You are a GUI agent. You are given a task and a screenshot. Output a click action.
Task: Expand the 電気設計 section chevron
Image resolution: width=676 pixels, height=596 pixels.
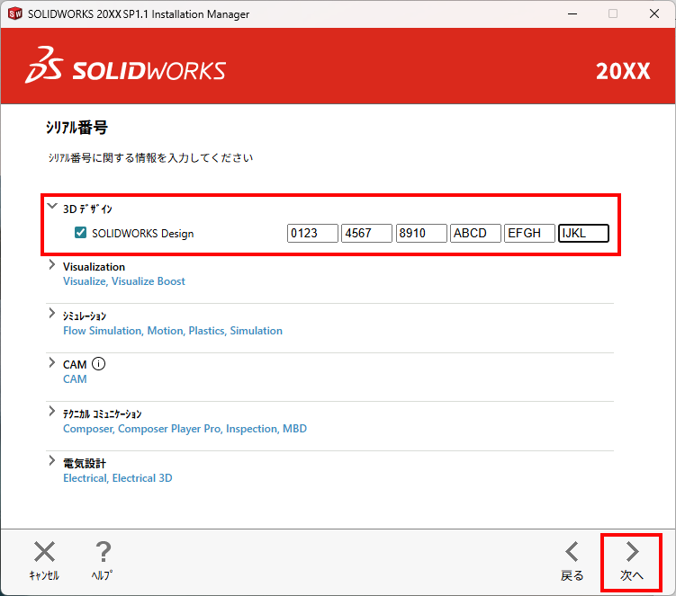52,461
